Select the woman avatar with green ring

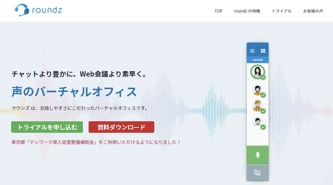click(x=257, y=72)
